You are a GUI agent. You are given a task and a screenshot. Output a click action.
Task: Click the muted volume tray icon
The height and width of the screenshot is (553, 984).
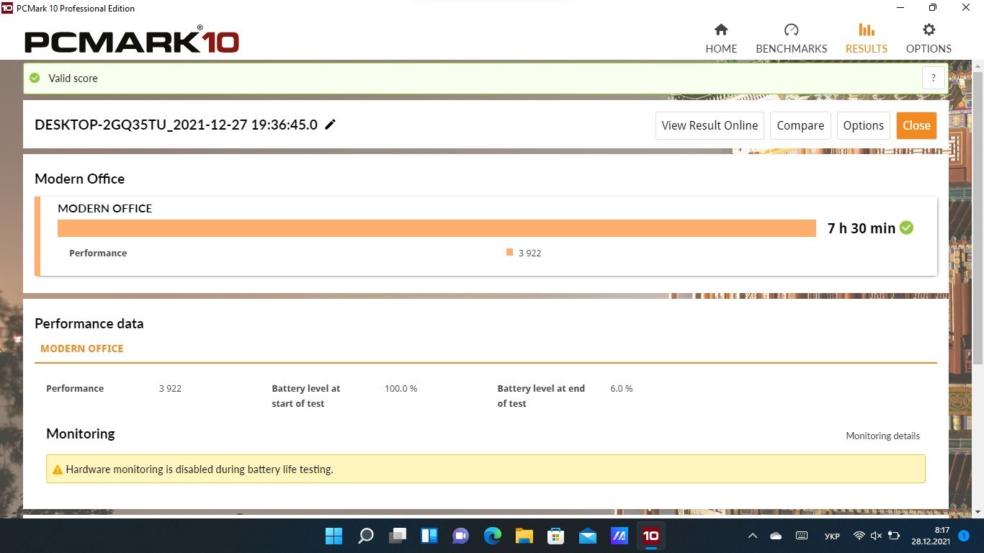876,536
